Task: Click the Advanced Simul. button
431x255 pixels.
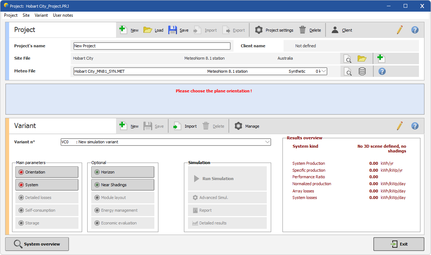Action: pyautogui.click(x=227, y=198)
